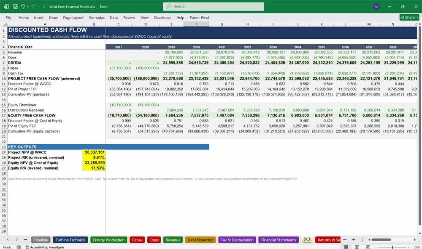Click the hidden sheets ellipsis left of Timeline

(x=25, y=240)
